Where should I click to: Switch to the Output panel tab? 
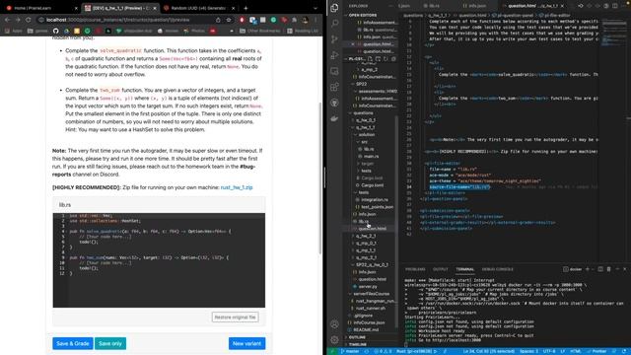(441, 269)
